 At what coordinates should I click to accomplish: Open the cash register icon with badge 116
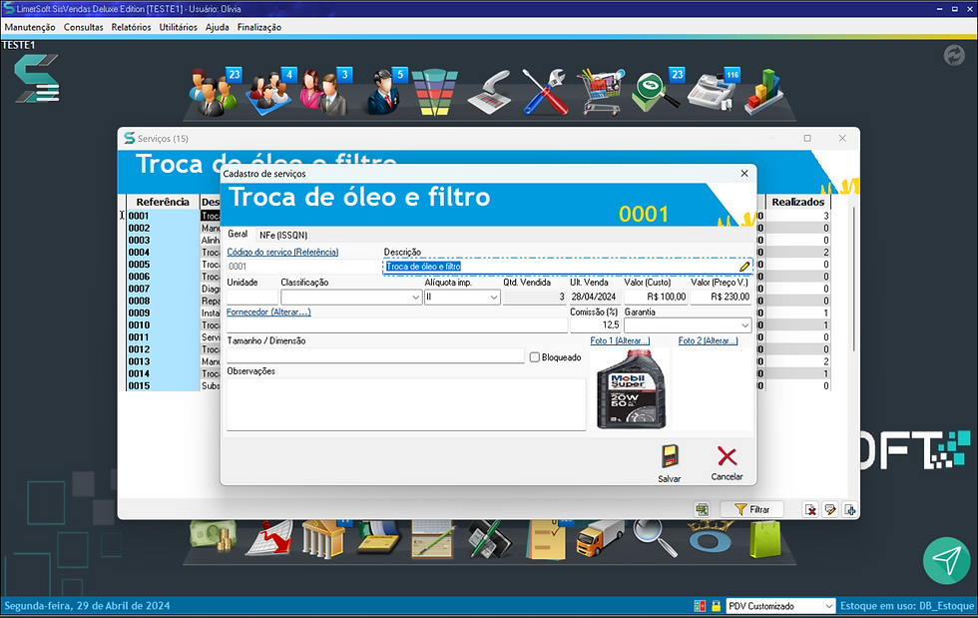coord(713,91)
